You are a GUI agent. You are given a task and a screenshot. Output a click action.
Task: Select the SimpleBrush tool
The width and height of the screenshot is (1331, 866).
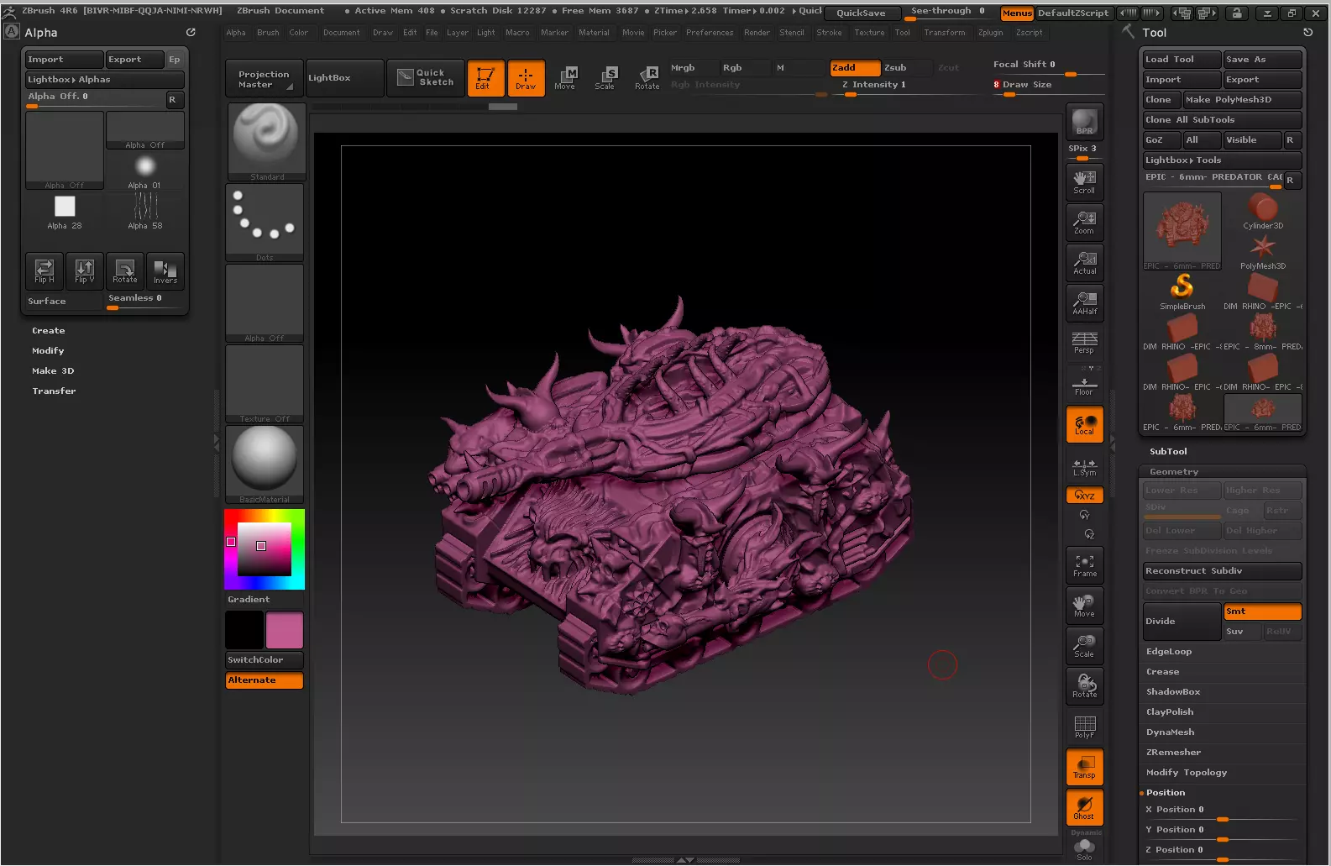[1182, 291]
